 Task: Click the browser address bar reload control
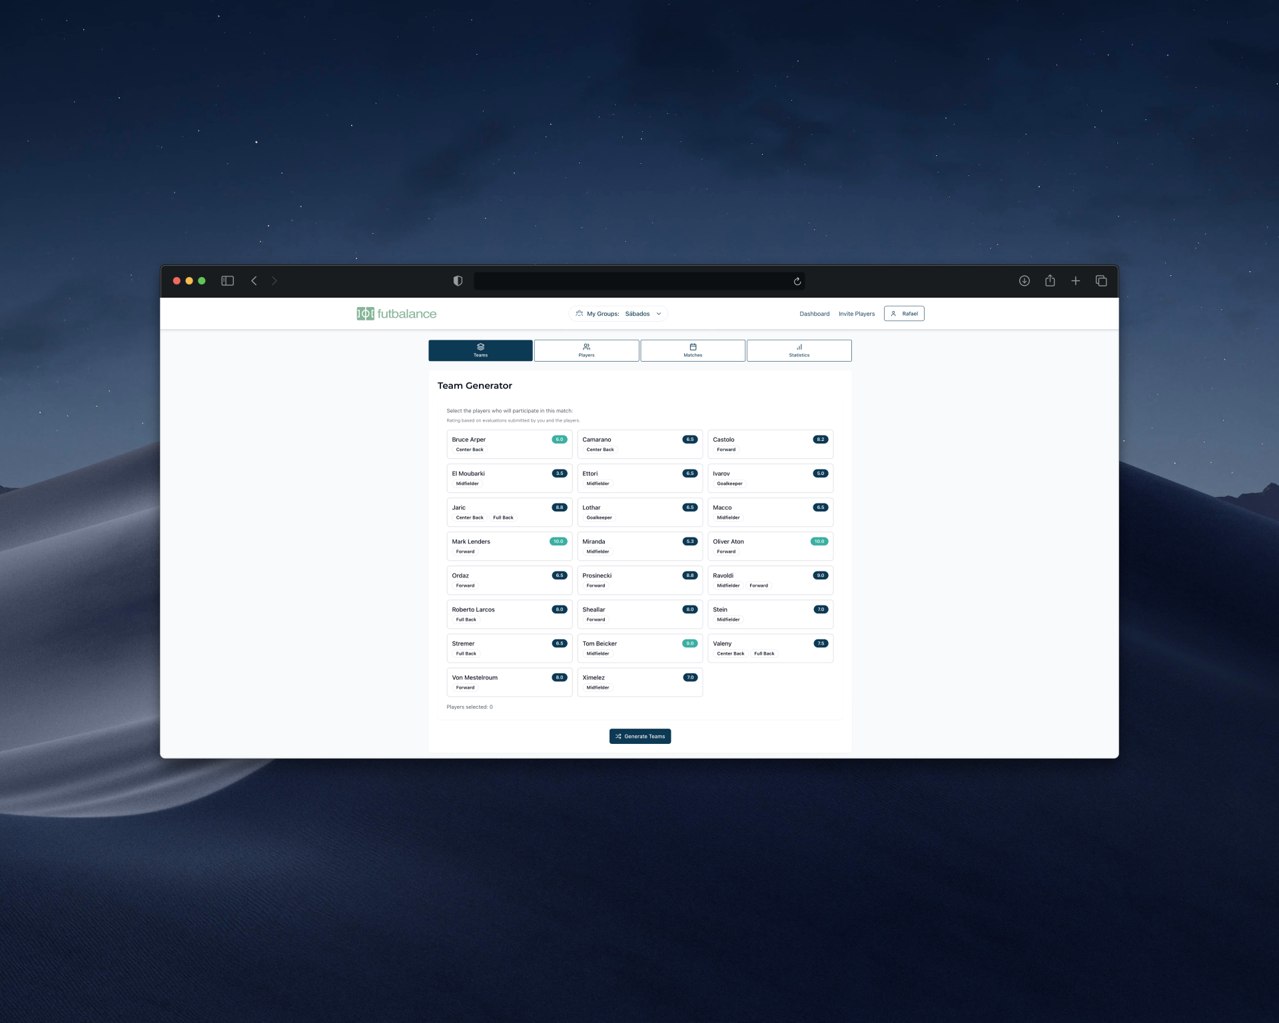[797, 280]
